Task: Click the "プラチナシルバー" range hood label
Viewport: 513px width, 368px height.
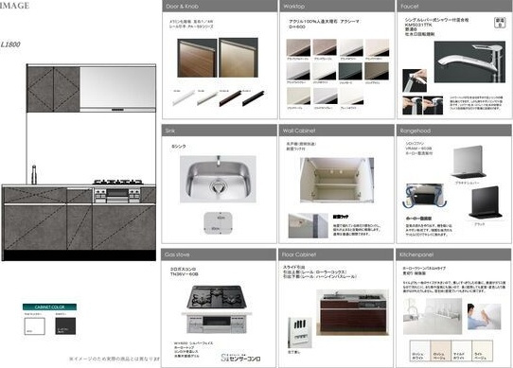Action: (468, 183)
